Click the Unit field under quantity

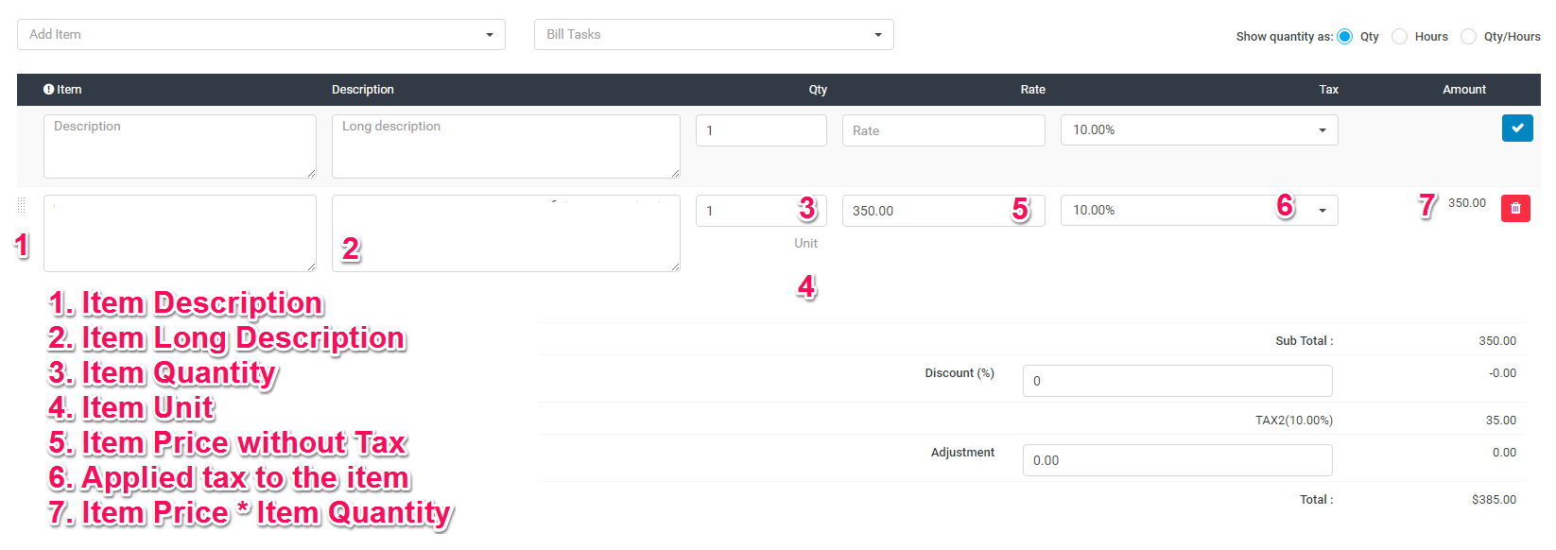click(805, 244)
